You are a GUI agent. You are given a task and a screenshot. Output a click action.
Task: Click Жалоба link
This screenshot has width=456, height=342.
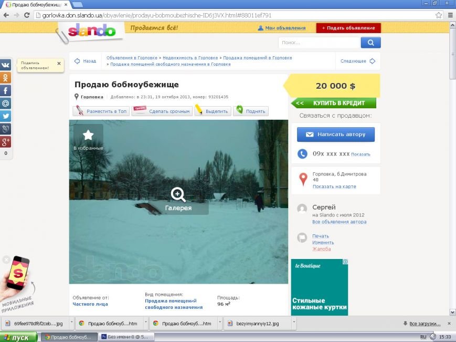(x=322, y=249)
